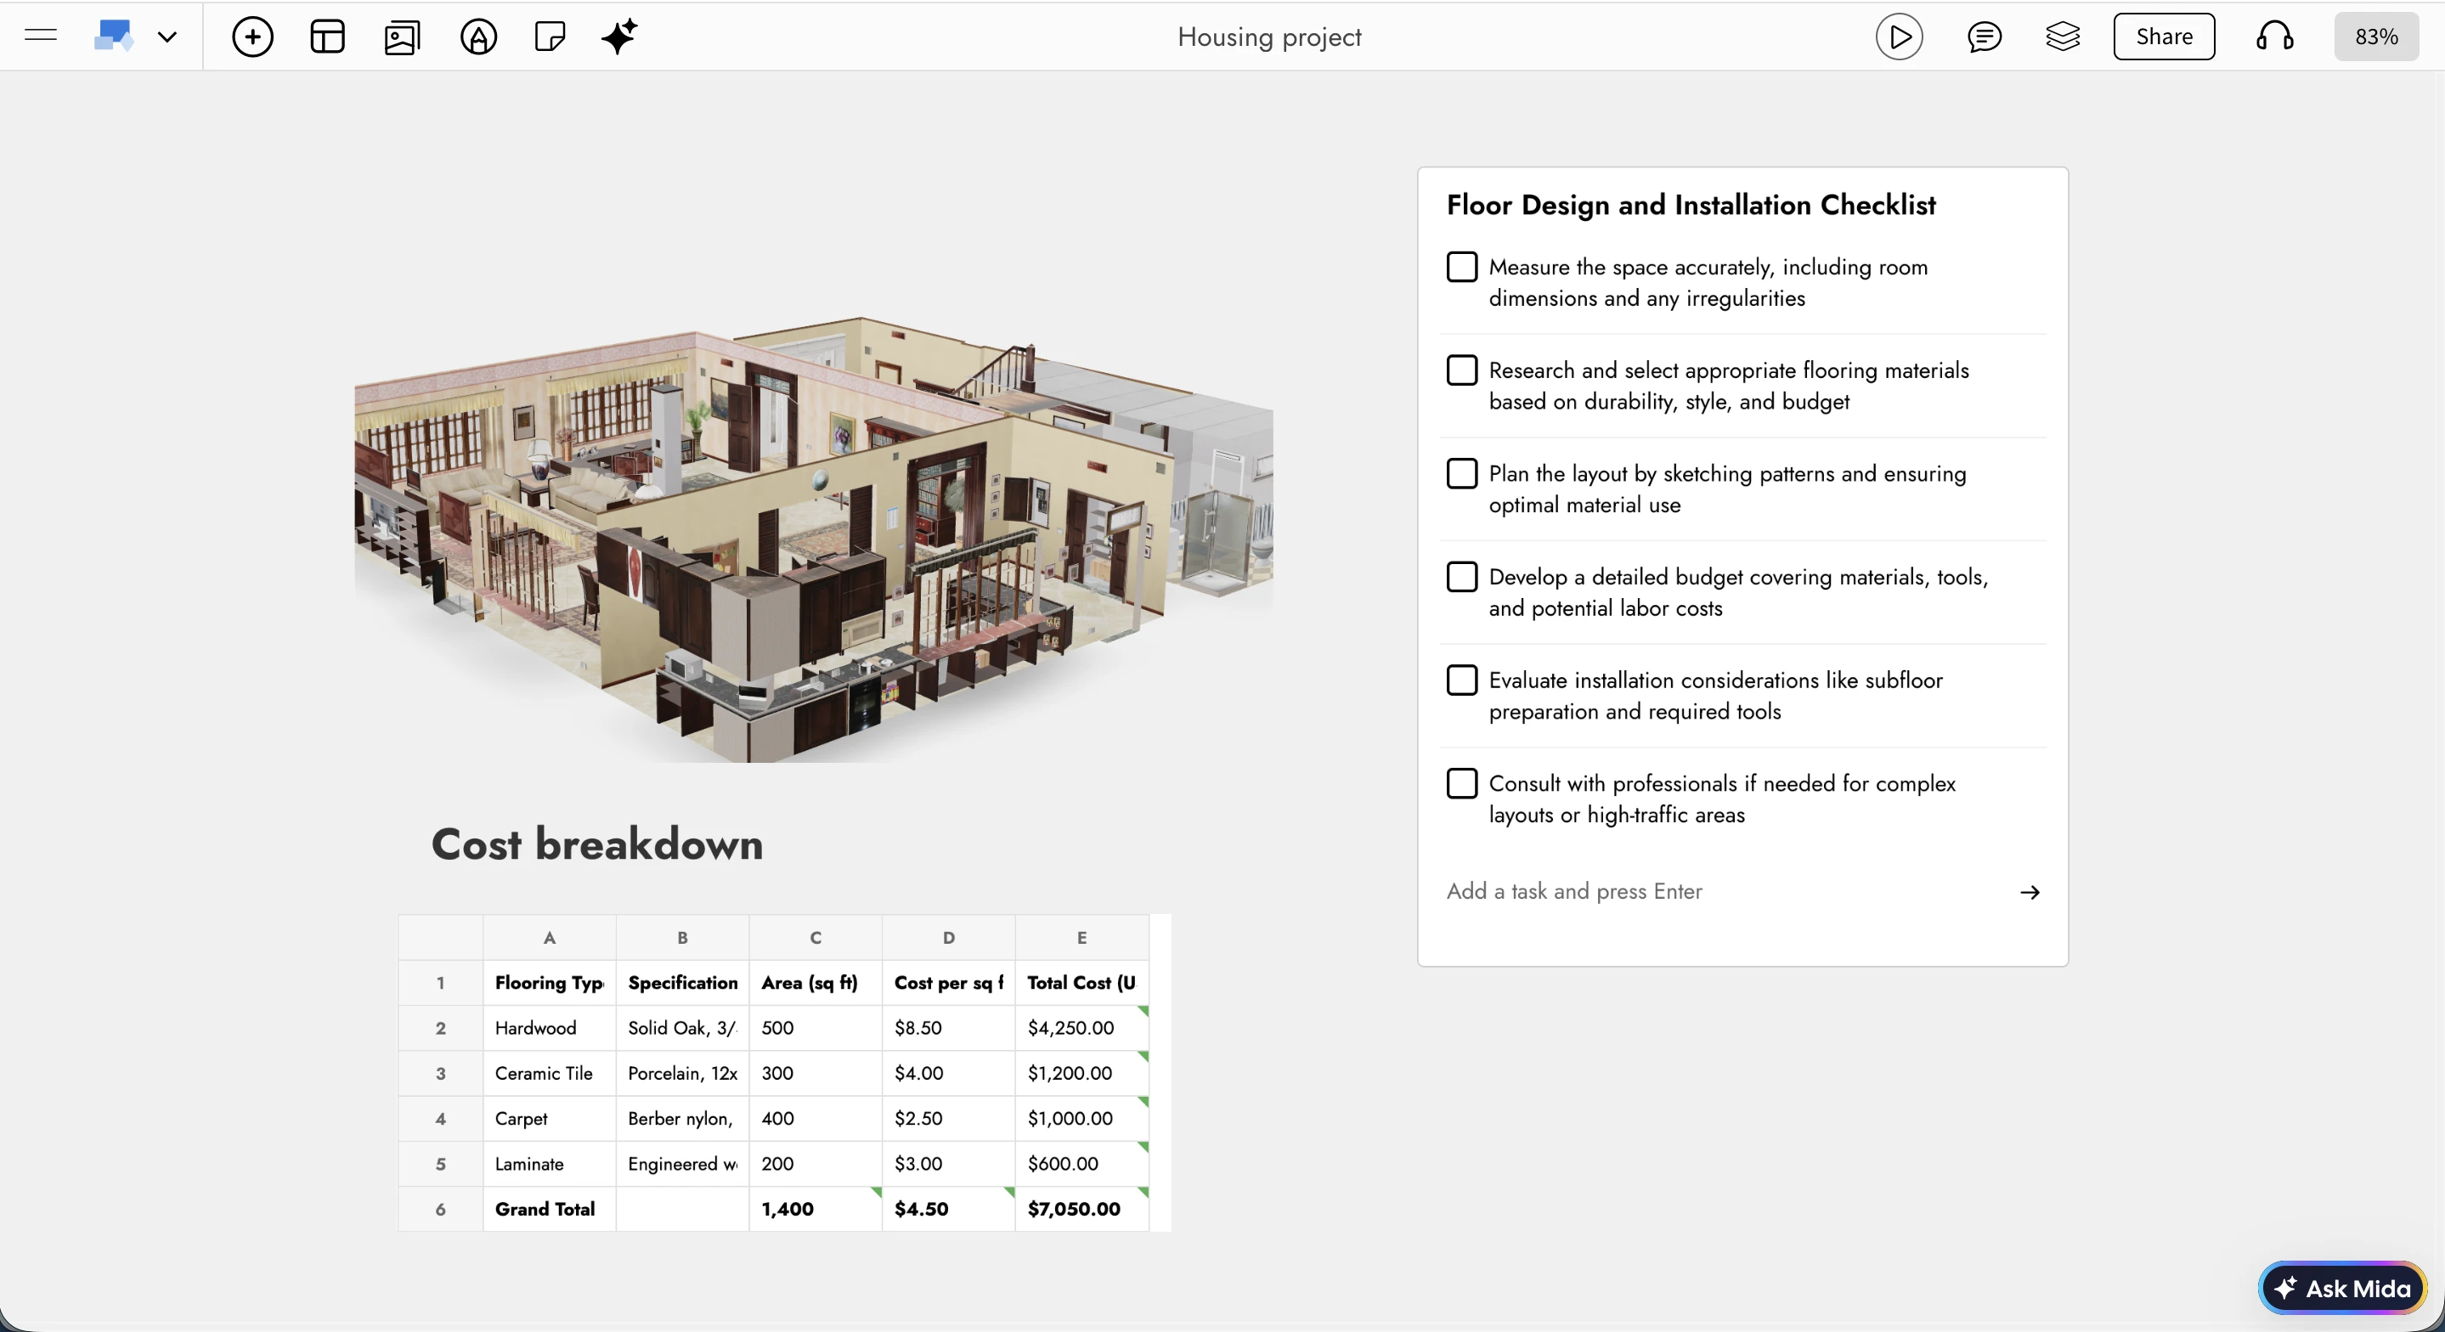This screenshot has height=1332, width=2445.
Task: Click the add element plus icon
Action: (x=252, y=37)
